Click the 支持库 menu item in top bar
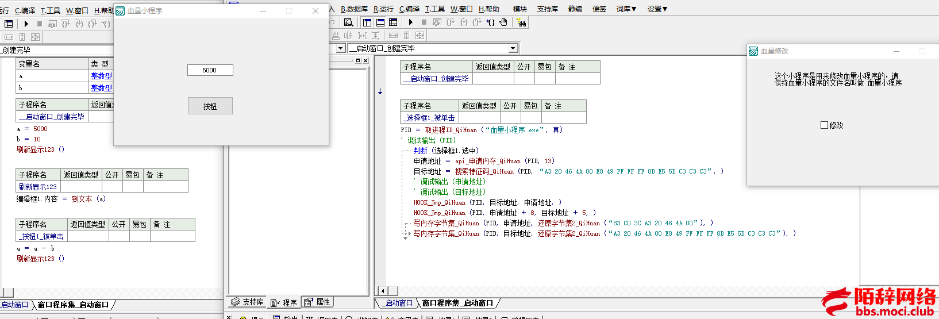The height and width of the screenshot is (319, 939). [x=548, y=9]
